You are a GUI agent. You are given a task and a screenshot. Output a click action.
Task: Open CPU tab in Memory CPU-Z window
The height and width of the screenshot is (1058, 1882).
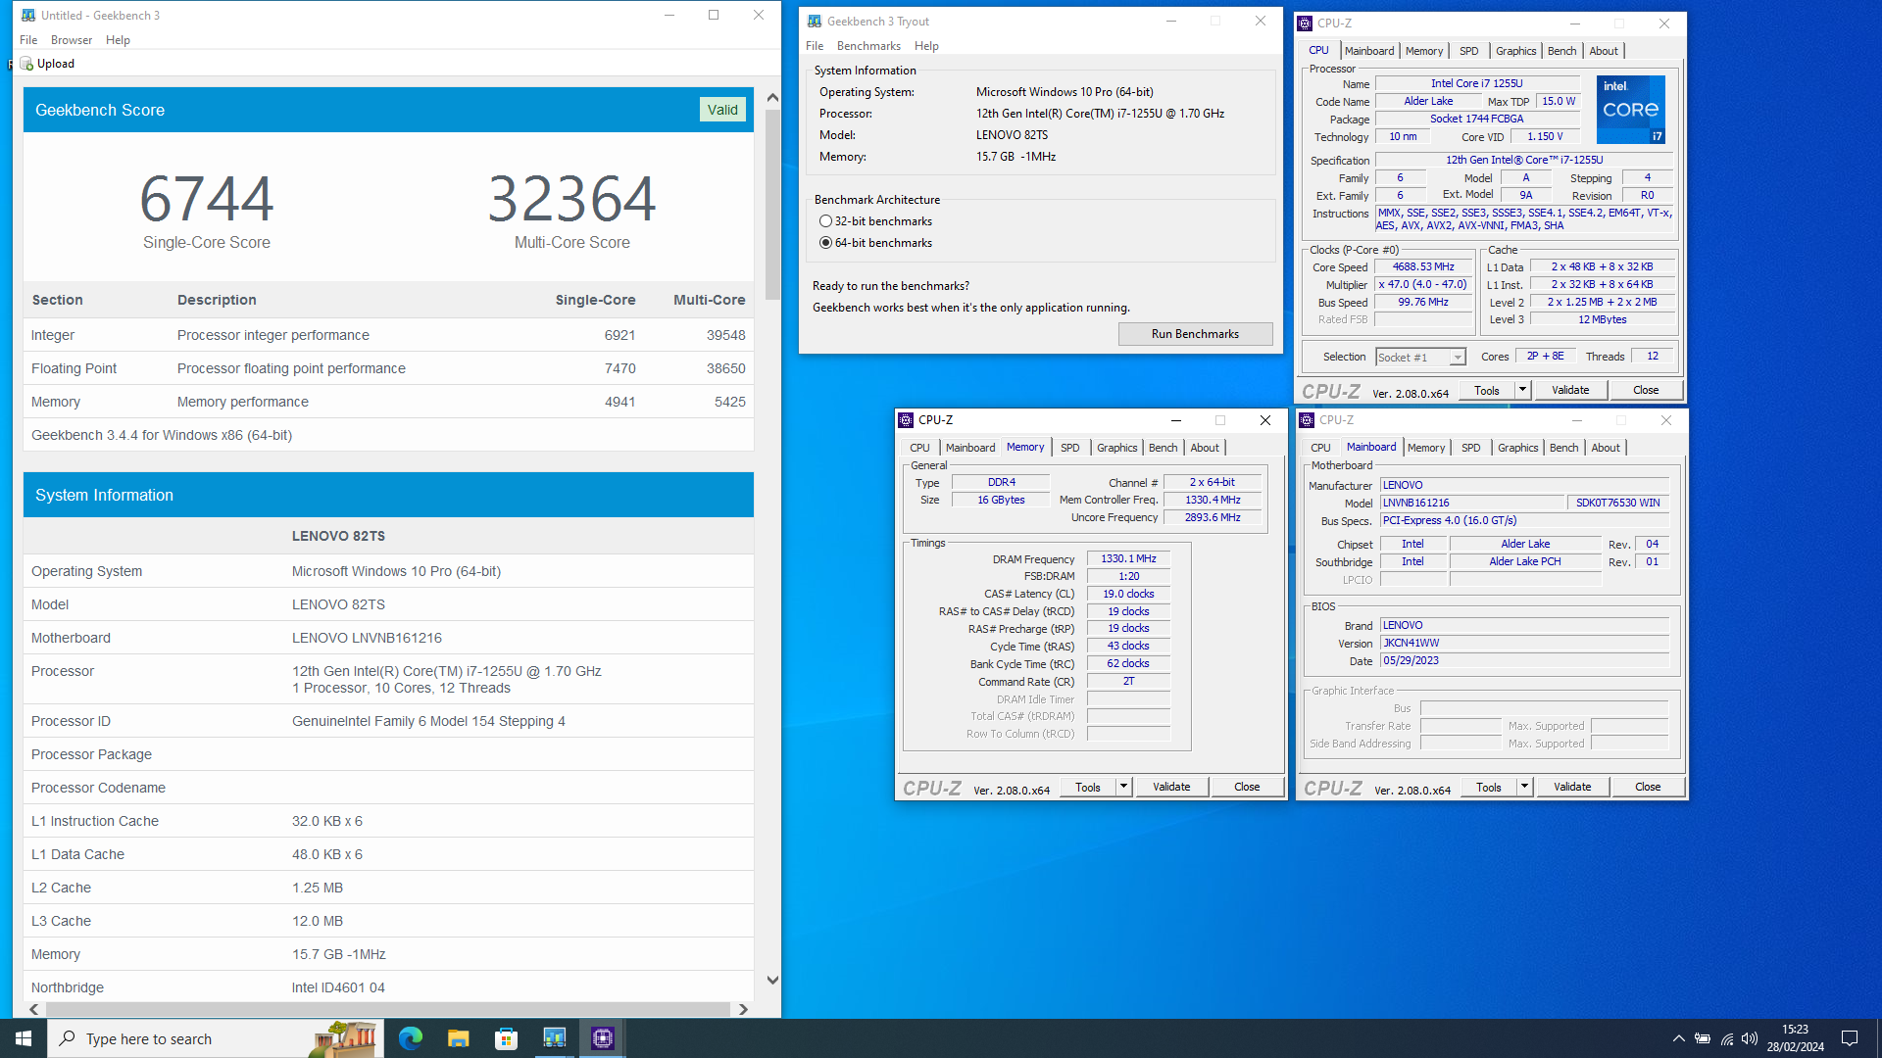click(919, 448)
